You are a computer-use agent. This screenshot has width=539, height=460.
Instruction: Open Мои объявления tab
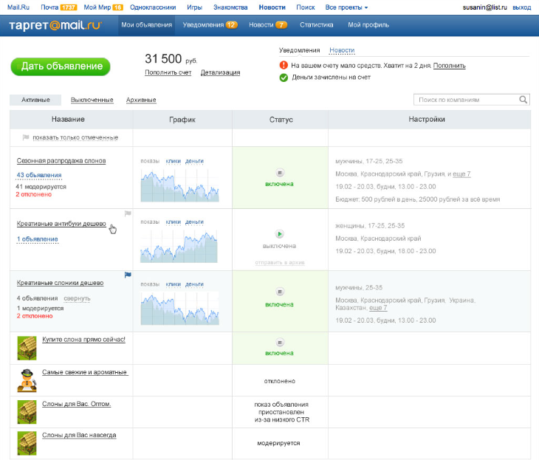(147, 25)
